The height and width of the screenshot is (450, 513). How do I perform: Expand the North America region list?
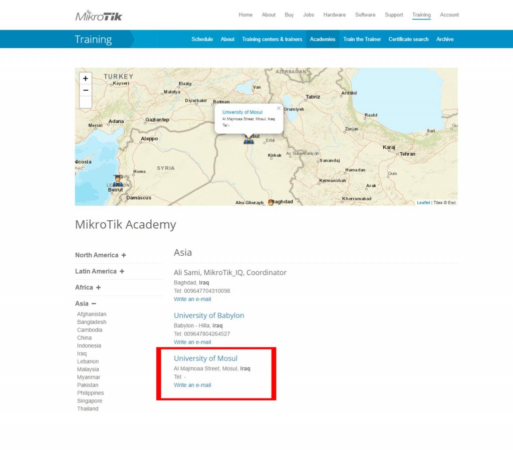[x=100, y=255]
